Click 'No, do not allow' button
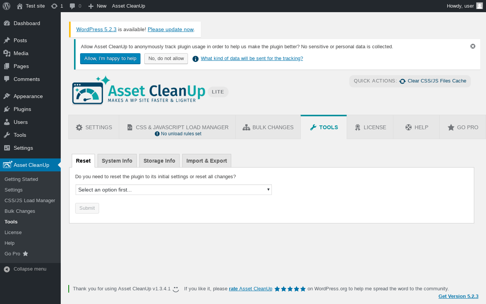 click(x=166, y=59)
